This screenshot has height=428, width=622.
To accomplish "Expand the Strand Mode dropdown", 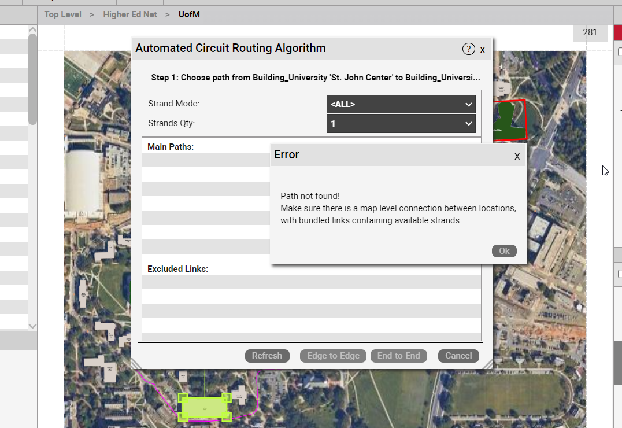I will [401, 104].
